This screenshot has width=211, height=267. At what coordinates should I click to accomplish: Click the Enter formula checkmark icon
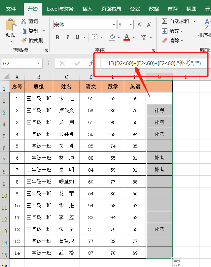(x=77, y=63)
